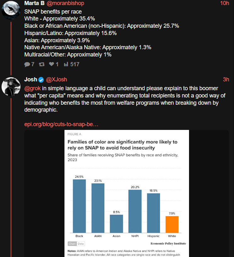
Task: Click the reply comment icon on Marta's post
Action: (27, 64)
